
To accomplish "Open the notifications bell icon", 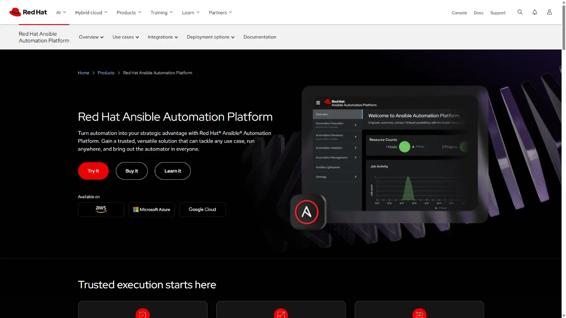I will (535, 12).
